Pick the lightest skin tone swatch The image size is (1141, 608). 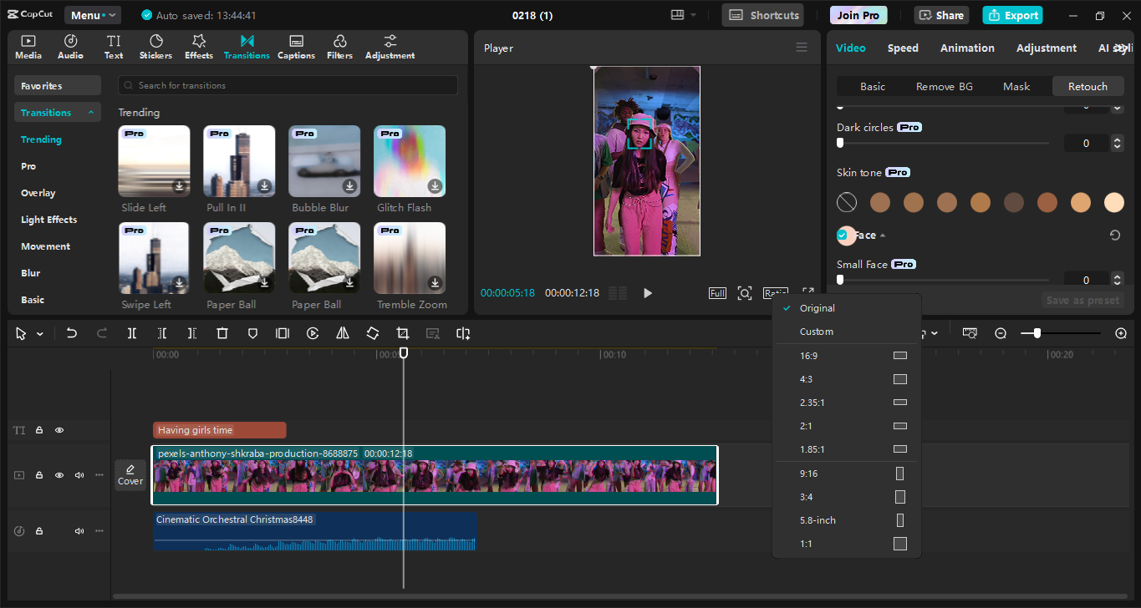pos(1113,202)
